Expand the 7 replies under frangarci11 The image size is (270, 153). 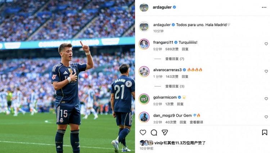click(x=175, y=59)
